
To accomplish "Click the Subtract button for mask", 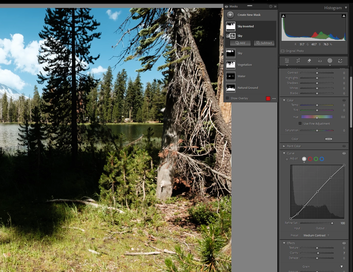I will pos(264,43).
